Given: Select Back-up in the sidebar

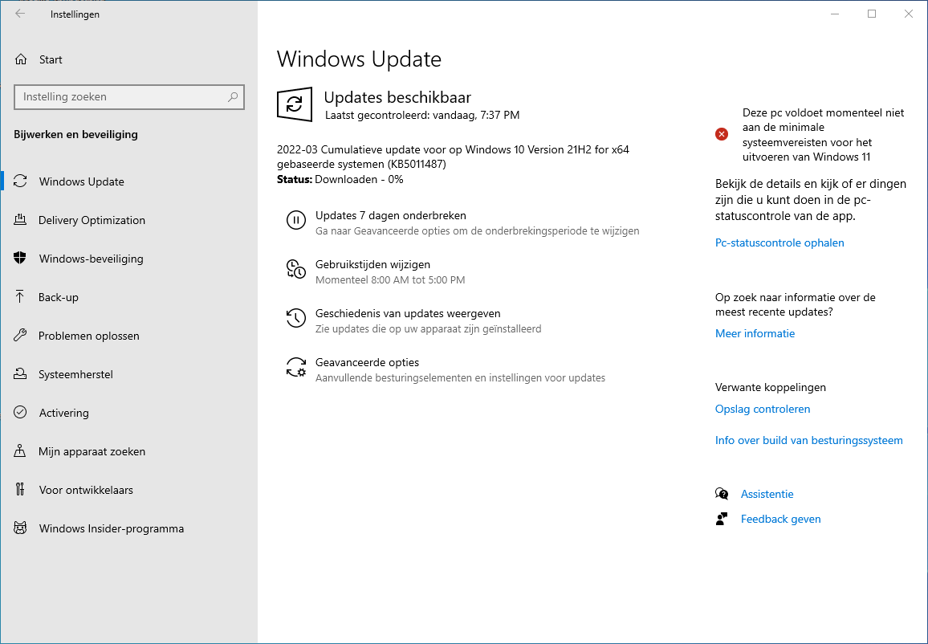Looking at the screenshot, I should [x=59, y=297].
